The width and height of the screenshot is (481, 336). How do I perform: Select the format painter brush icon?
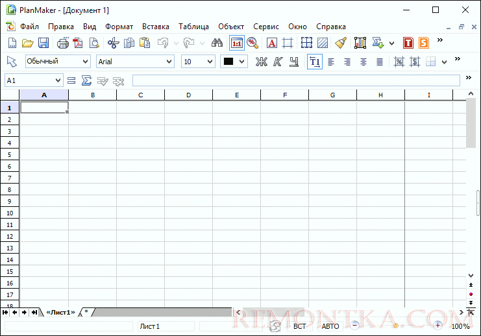(341, 43)
